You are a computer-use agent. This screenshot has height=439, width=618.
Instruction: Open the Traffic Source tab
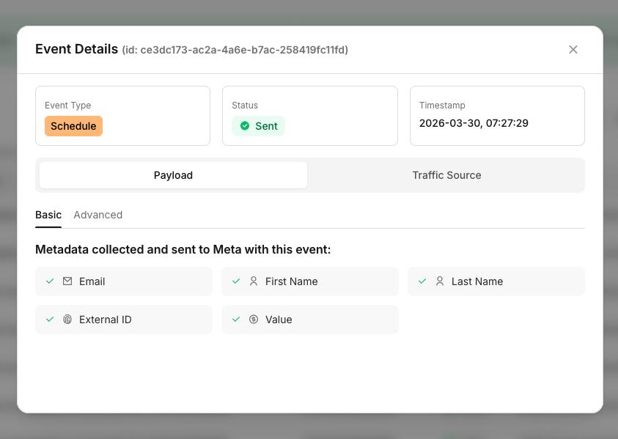coord(446,175)
